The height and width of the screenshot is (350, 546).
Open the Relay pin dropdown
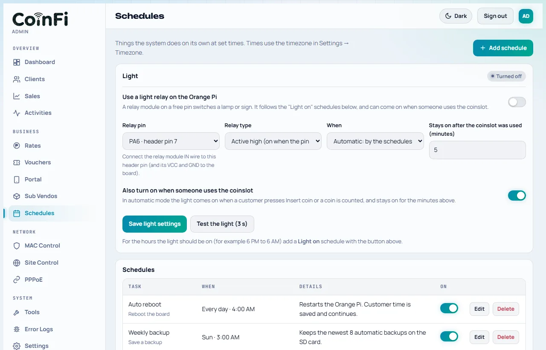(x=171, y=141)
